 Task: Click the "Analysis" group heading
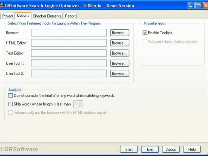[15, 90]
